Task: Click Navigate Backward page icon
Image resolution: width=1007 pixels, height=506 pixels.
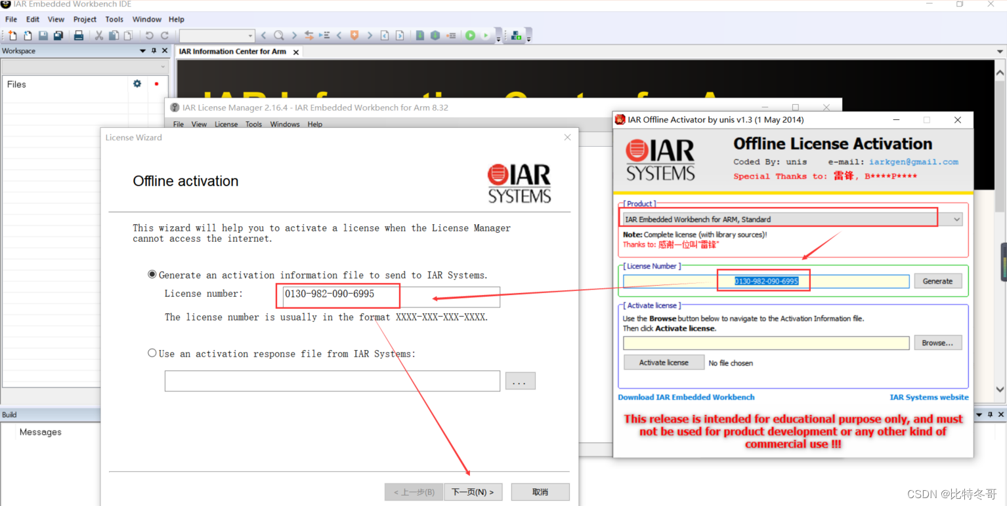Action: pyautogui.click(x=385, y=35)
